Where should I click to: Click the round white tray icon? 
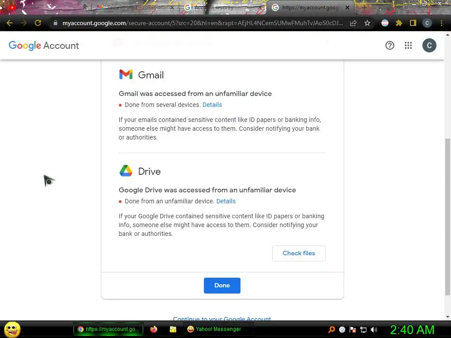tap(342, 329)
